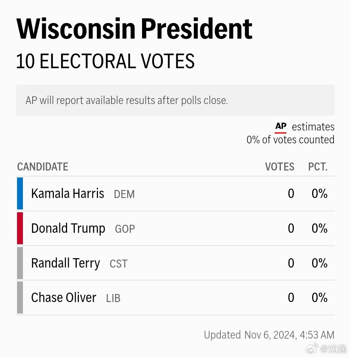Click the 0% of votes counted text

291,140
